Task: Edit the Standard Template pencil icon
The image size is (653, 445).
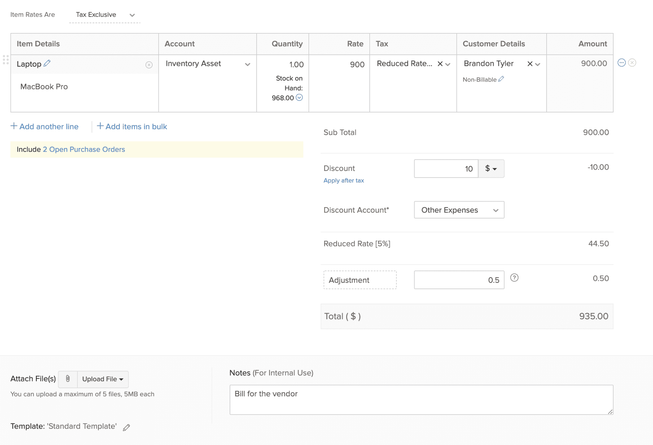Action: coord(126,427)
